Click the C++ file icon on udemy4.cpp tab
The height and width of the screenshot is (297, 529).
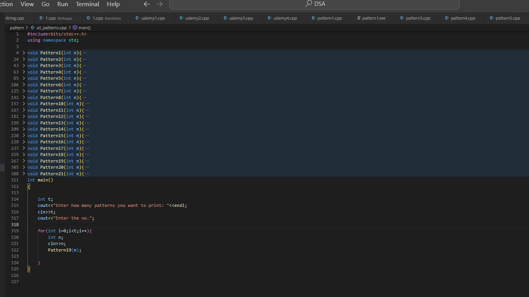pyautogui.click(x=270, y=18)
